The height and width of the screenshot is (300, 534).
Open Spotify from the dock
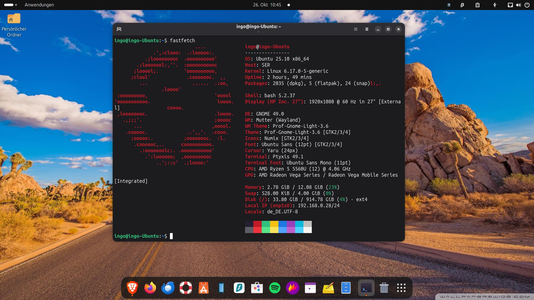point(275,288)
